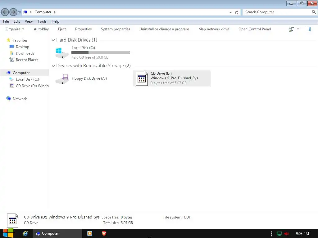The width and height of the screenshot is (318, 238).
Task: Click Devices with Removable Storage (2) heading
Action: (x=93, y=66)
